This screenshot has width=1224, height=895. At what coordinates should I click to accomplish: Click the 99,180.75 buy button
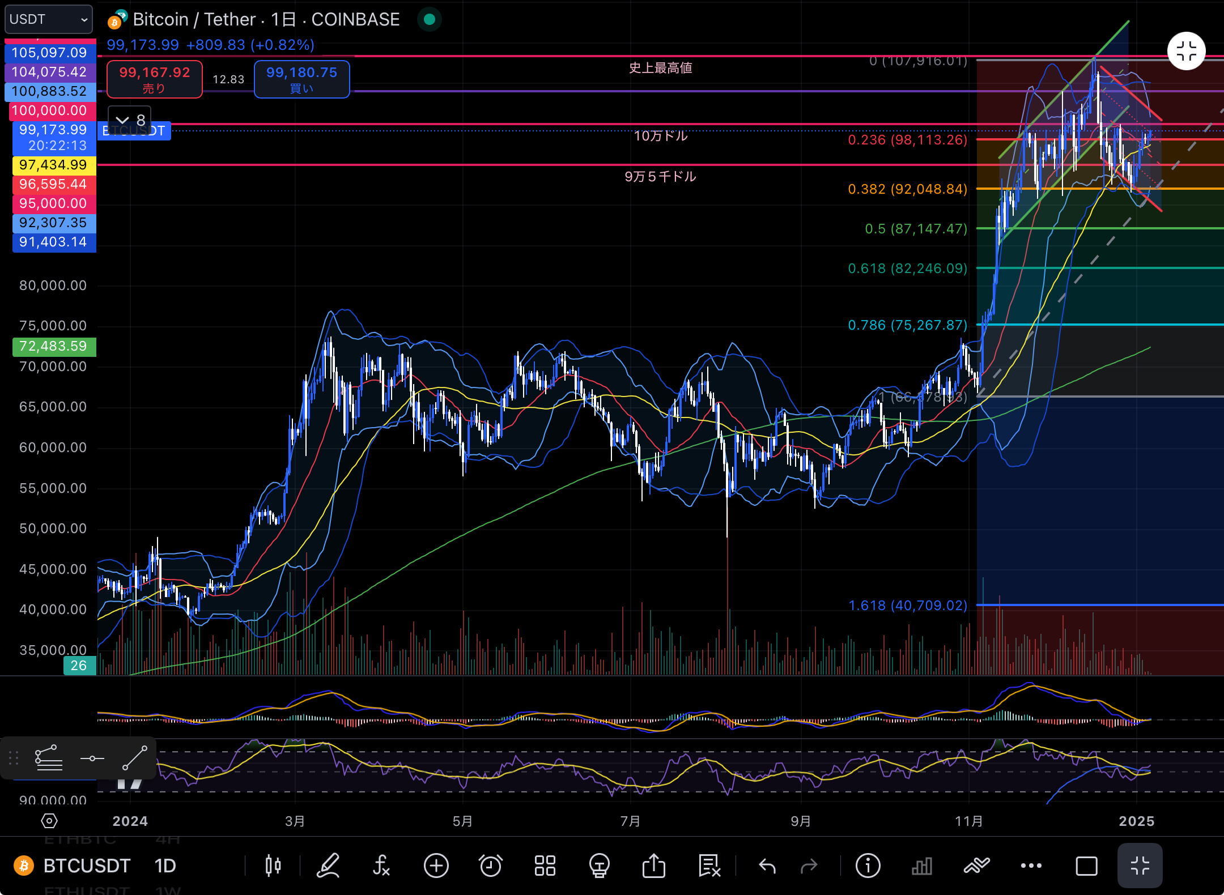301,79
